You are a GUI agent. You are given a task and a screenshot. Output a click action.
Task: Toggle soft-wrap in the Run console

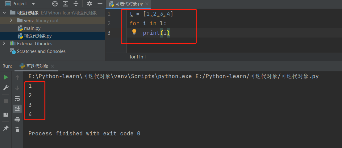[17, 98]
